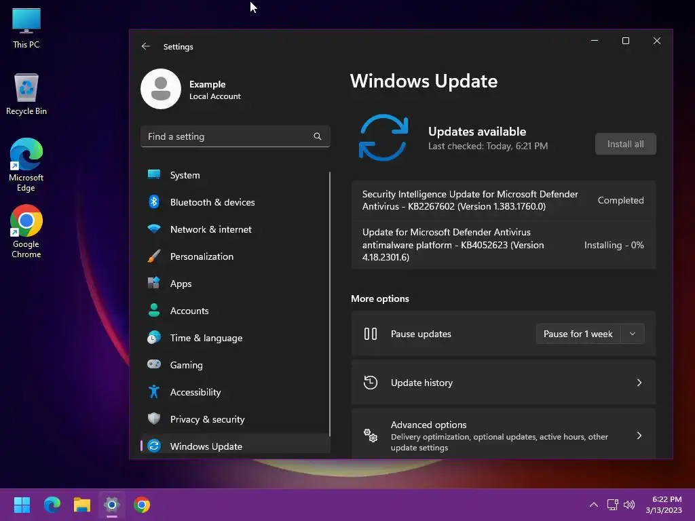Select Google Chrome desktop shortcut

[x=26, y=231]
